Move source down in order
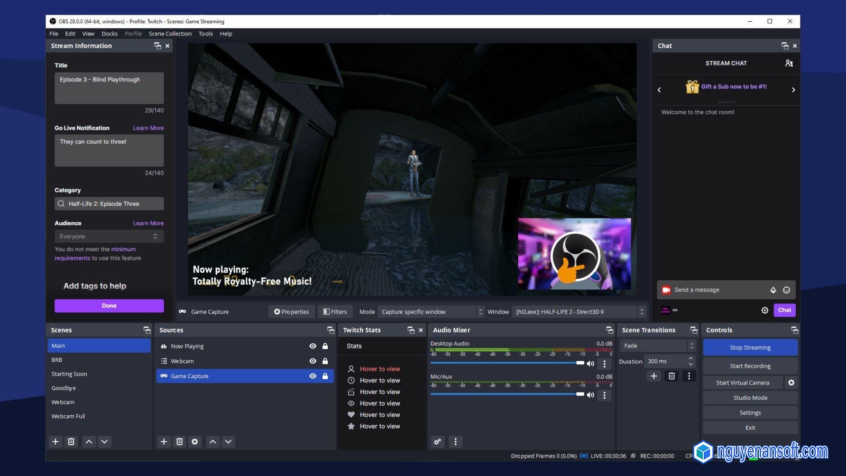The height and width of the screenshot is (476, 846). click(x=228, y=442)
